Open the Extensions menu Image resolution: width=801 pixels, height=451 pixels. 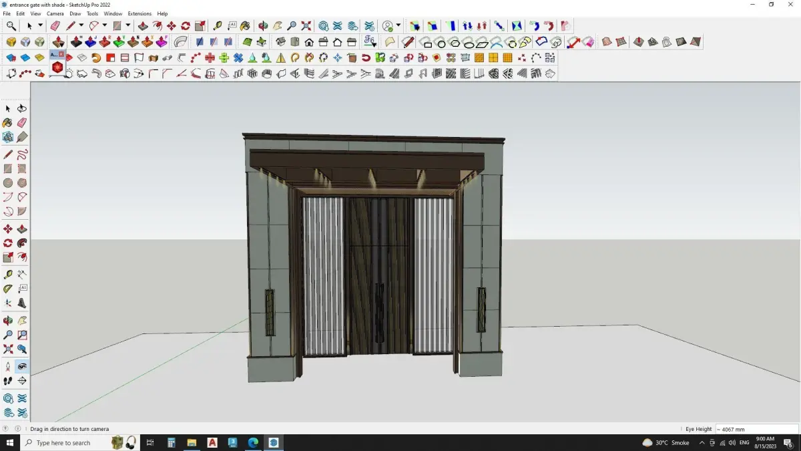tap(140, 13)
